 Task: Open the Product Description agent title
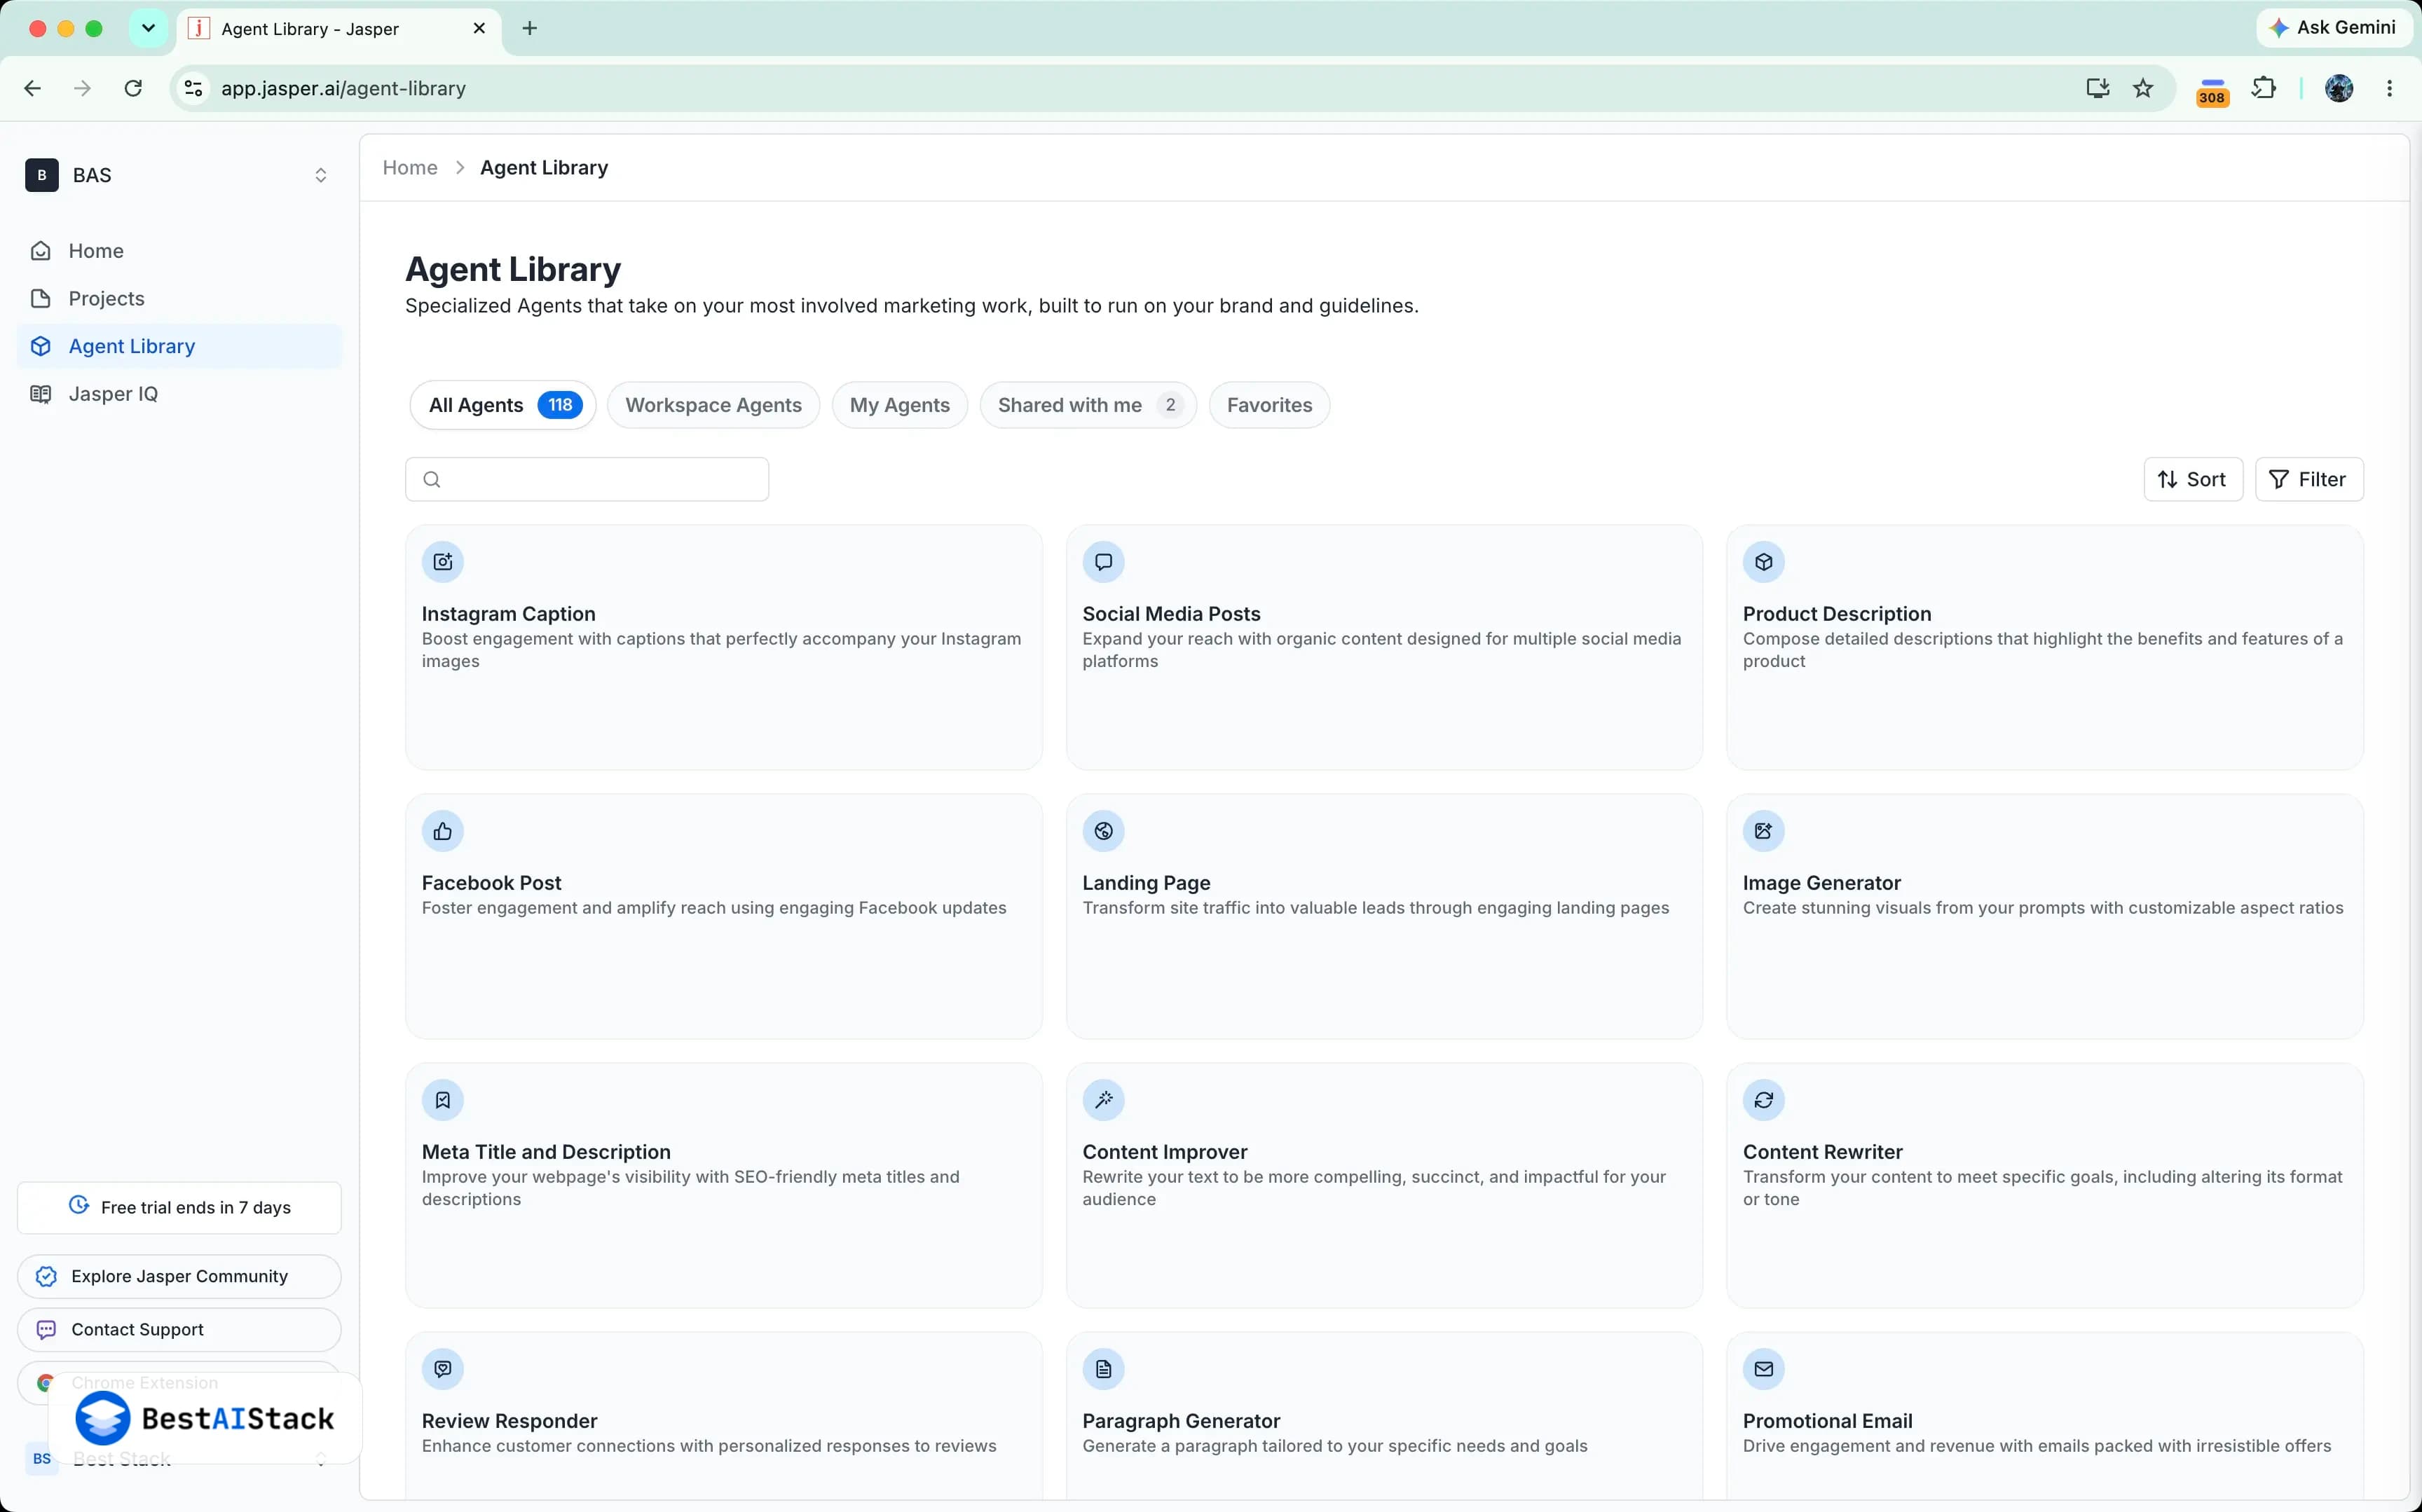[1836, 614]
